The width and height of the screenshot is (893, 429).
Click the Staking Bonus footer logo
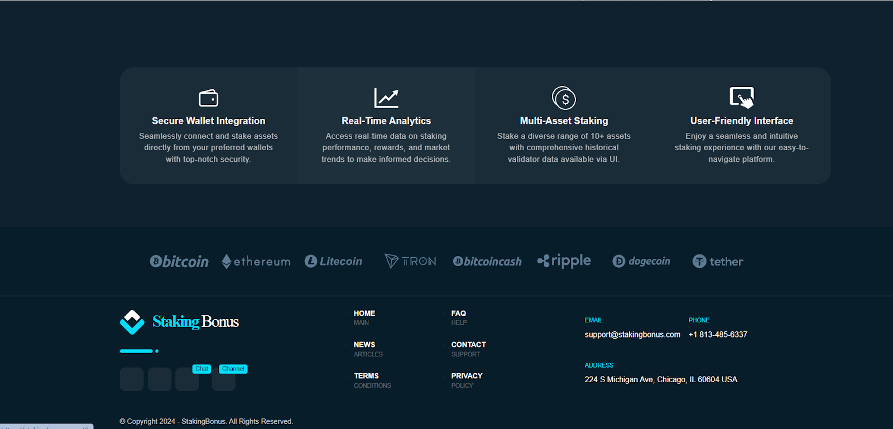[x=180, y=322]
